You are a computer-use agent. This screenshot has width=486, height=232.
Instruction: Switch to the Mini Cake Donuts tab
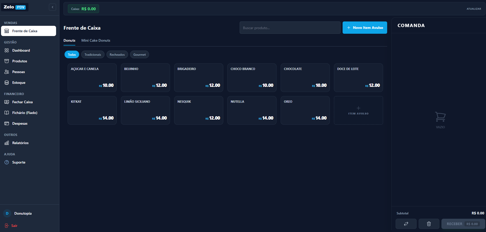tap(96, 40)
